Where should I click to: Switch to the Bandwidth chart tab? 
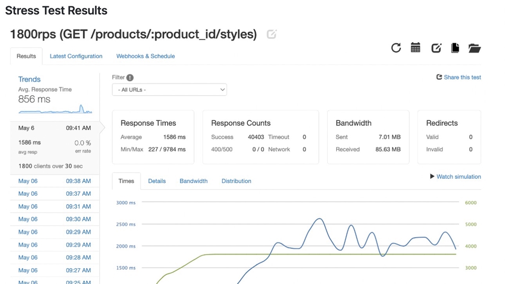[194, 181]
